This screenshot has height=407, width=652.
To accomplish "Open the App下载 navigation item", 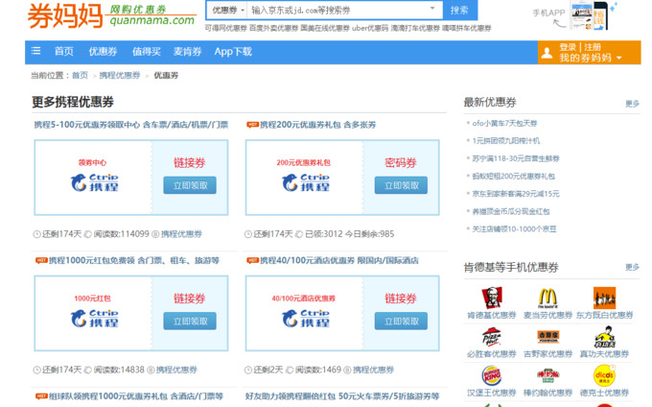I will point(233,52).
